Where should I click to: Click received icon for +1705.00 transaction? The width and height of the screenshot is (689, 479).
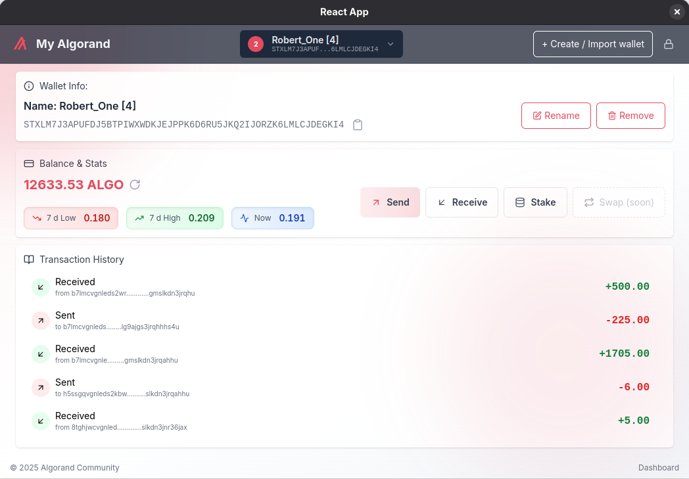[40, 354]
